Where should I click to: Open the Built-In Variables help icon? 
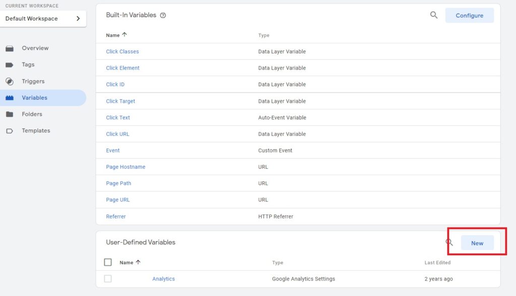pyautogui.click(x=163, y=16)
